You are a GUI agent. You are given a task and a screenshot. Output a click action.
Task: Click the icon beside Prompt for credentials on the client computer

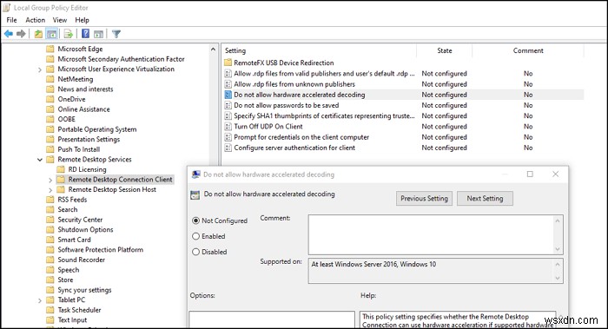[x=228, y=137]
